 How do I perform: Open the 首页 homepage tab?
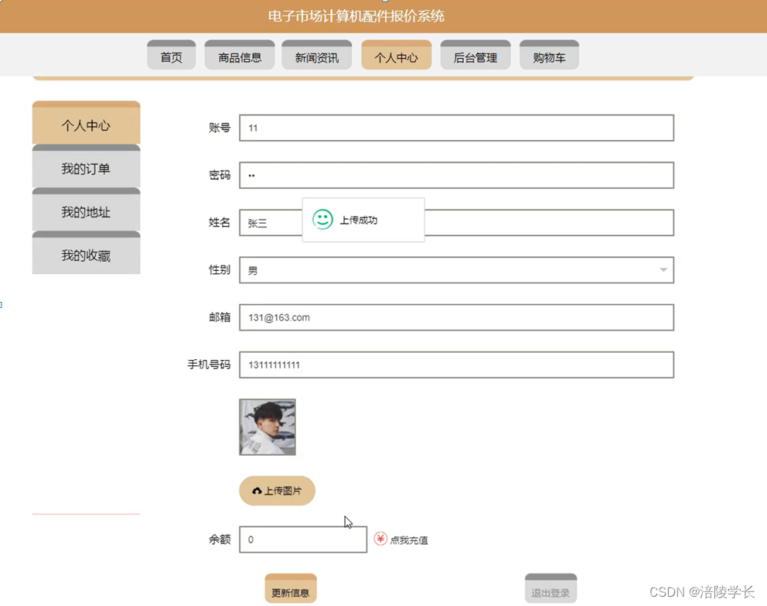point(171,55)
